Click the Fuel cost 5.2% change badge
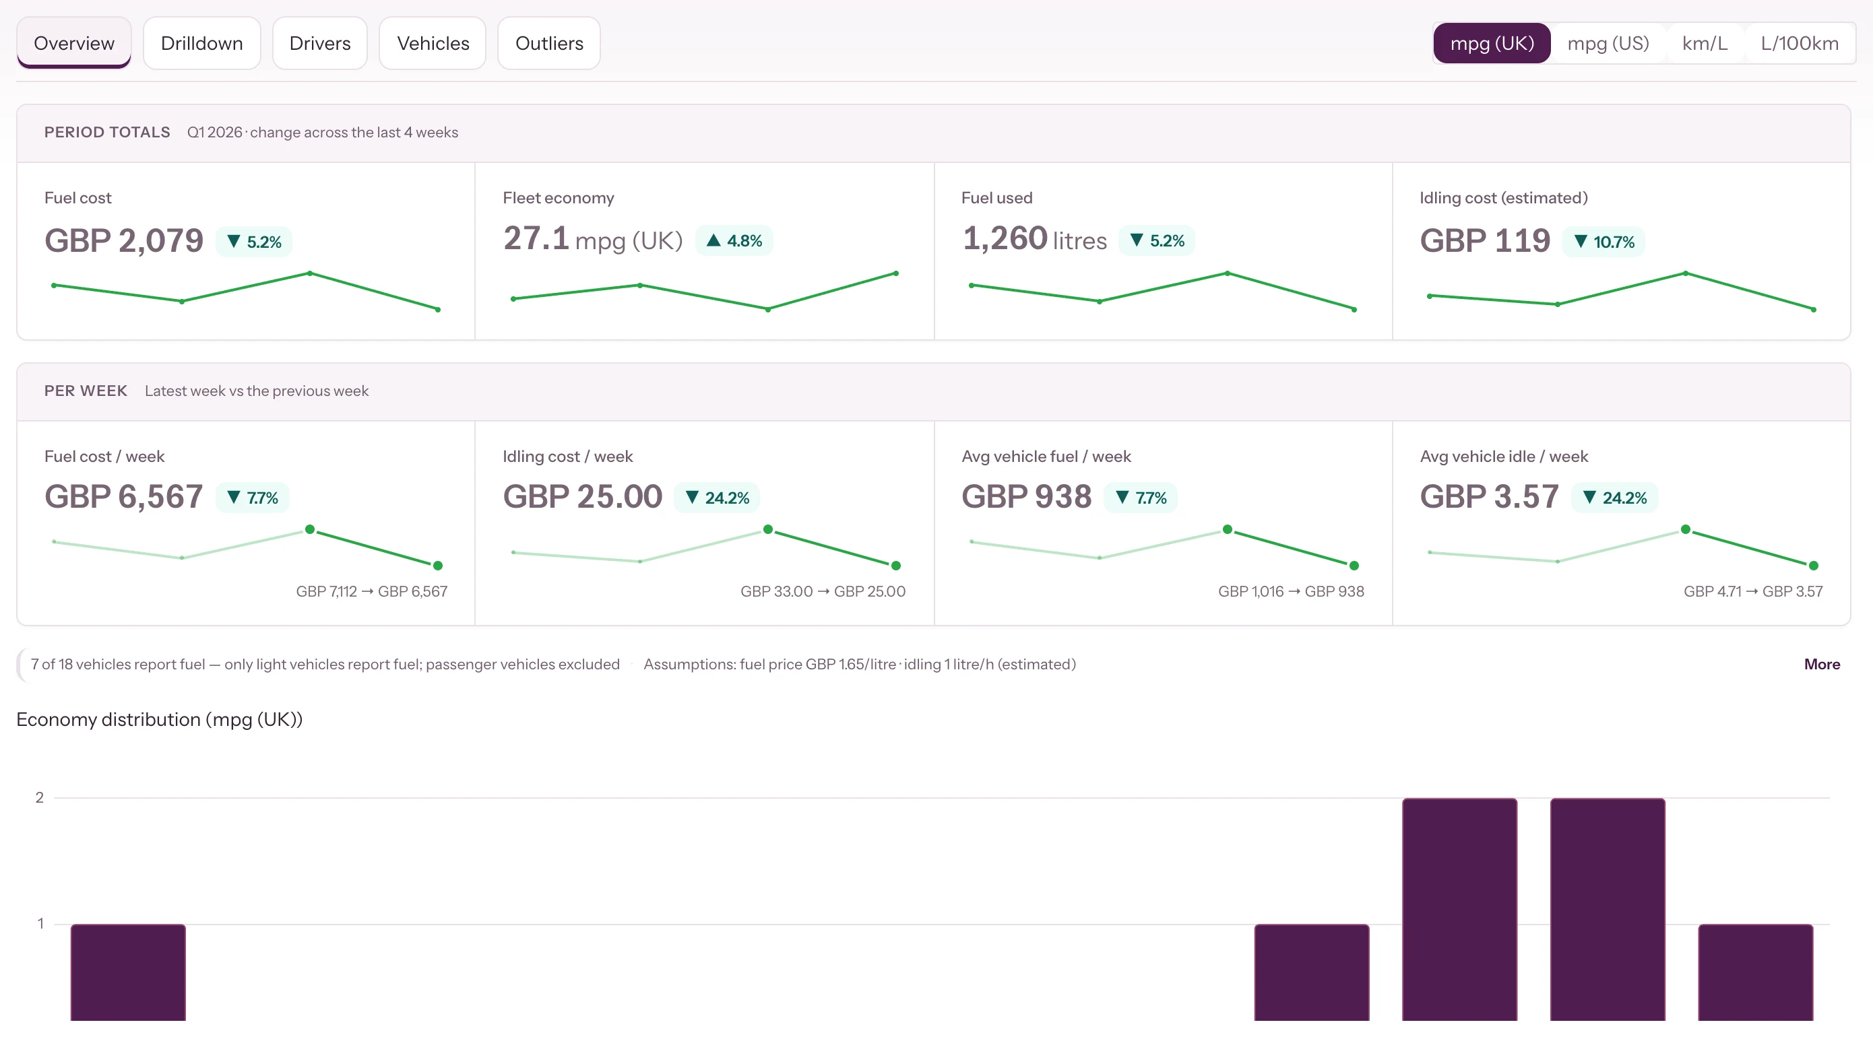This screenshot has height=1037, width=1873. tap(254, 242)
